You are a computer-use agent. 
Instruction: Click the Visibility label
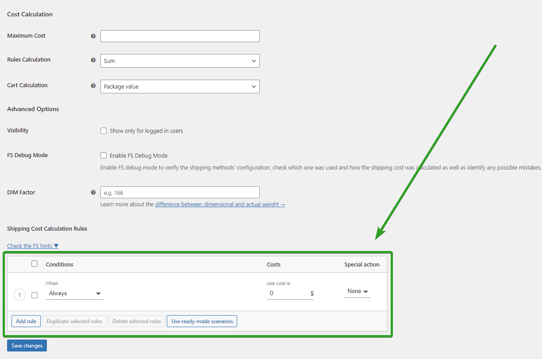18,131
